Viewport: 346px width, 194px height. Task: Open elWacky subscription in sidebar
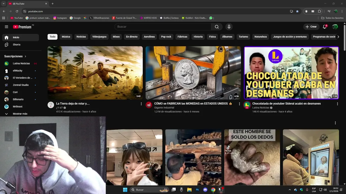pos(21,71)
